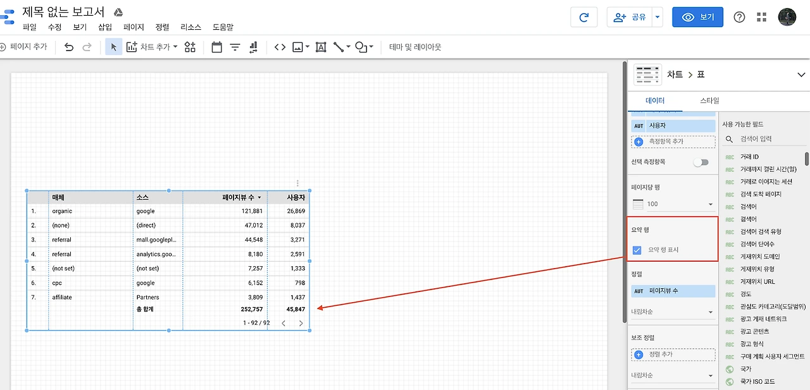
Task: Click the account profile avatar
Action: pos(787,17)
